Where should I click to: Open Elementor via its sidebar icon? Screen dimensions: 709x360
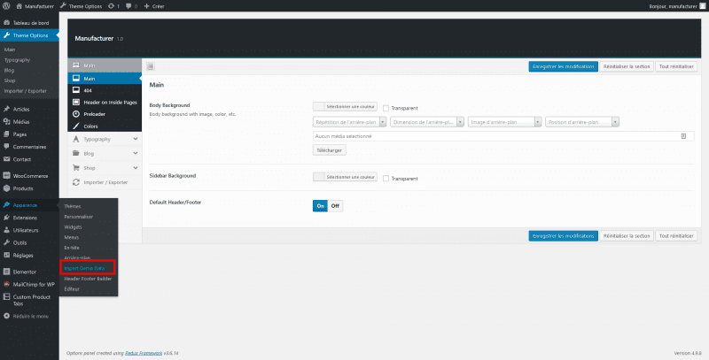[x=7, y=271]
